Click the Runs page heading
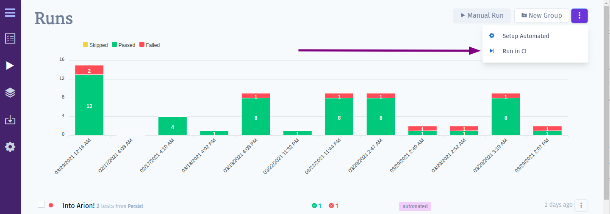Viewport: 610px width, 214px height. tap(54, 18)
